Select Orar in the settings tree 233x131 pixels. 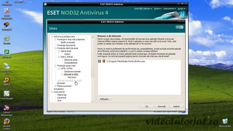tap(59, 100)
